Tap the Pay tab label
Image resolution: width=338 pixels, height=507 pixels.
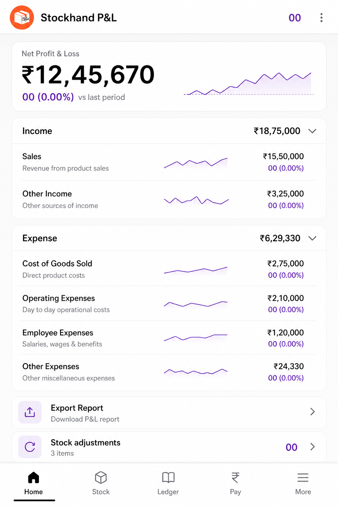pos(235,492)
